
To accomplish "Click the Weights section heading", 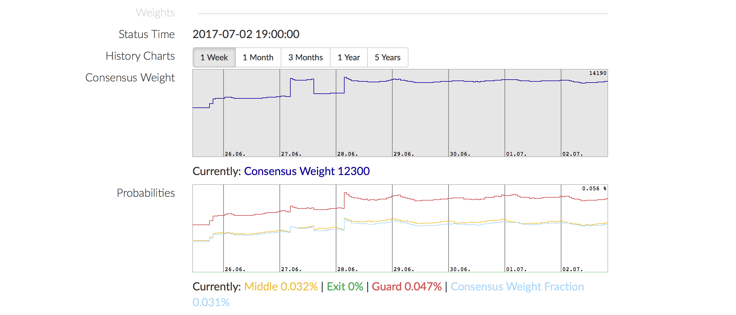I will [x=155, y=13].
